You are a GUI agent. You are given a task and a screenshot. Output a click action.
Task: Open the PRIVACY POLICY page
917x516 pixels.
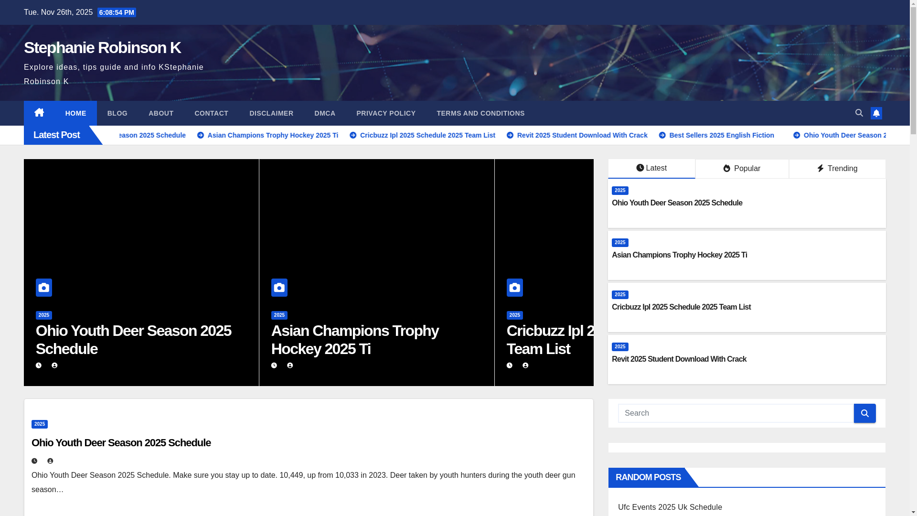point(386,113)
